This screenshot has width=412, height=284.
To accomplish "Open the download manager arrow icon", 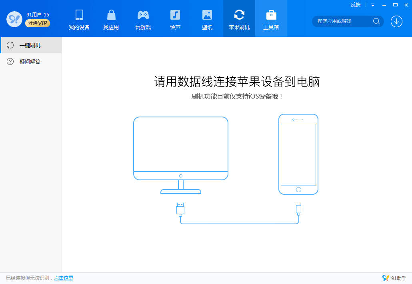I will [x=396, y=21].
